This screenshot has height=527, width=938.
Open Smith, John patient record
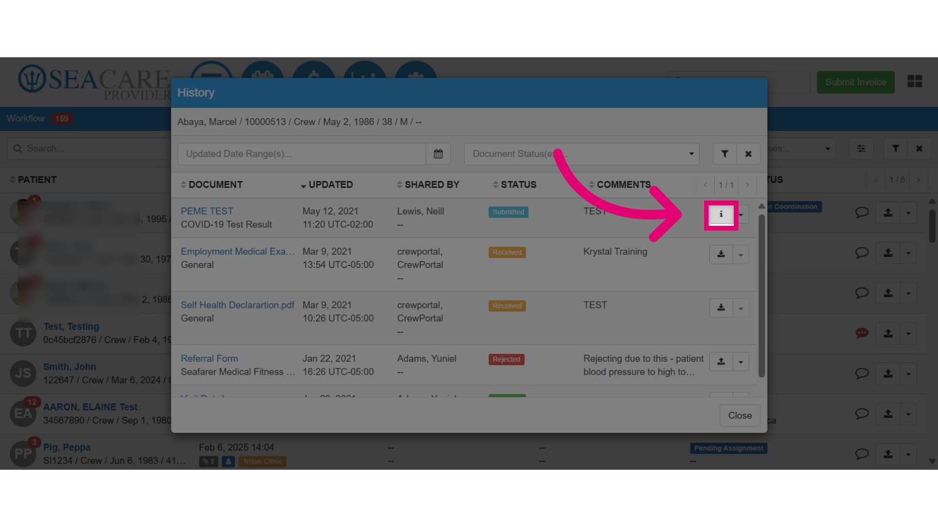69,367
